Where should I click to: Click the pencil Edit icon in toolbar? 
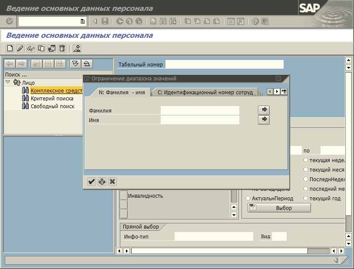pyautogui.click(x=20, y=49)
